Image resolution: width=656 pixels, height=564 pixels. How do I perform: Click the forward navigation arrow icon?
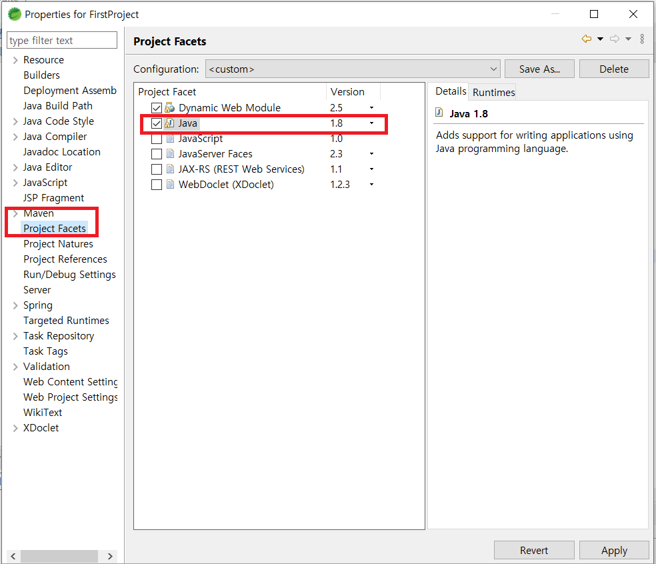click(x=615, y=39)
